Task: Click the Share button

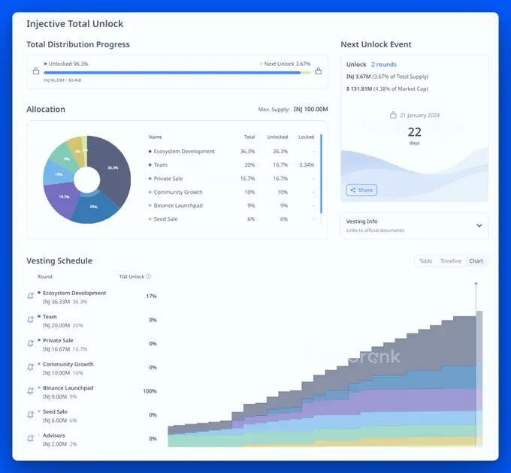Action: (361, 190)
